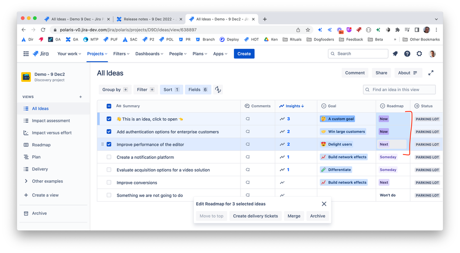
Task: Click the share icon in the address bar
Action: (x=298, y=29)
